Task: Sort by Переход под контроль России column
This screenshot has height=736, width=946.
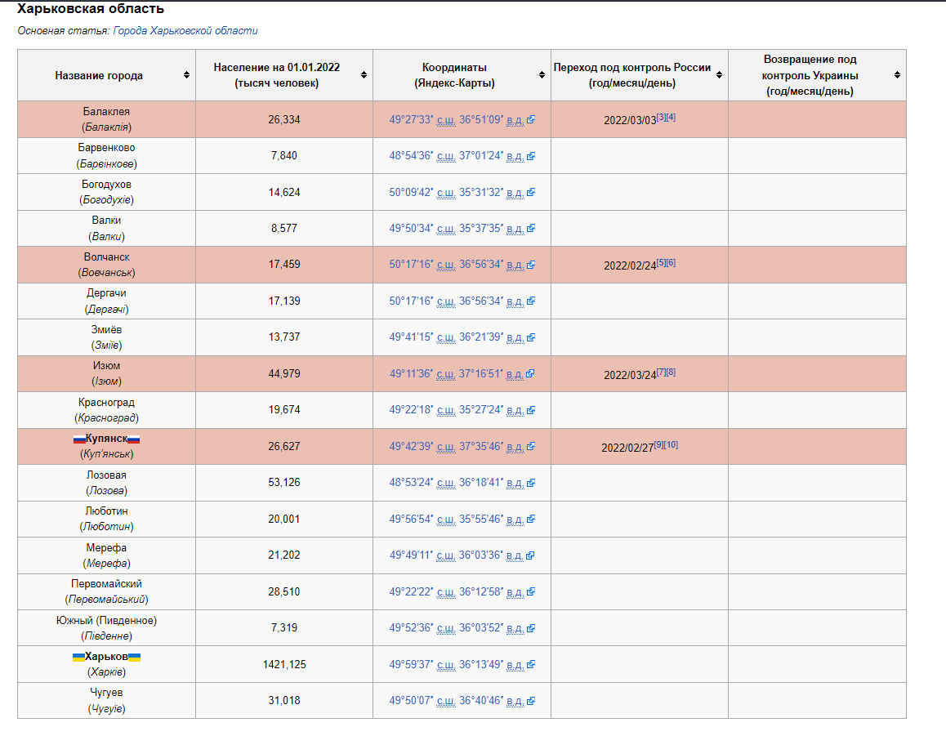Action: (x=719, y=75)
